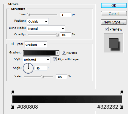The image size is (128, 114).
Task: Click the Cancel button
Action: tap(114, 14)
